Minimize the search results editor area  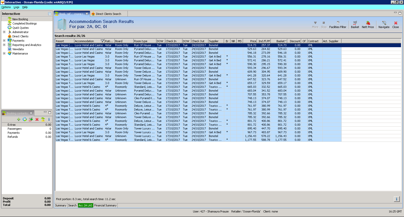[395, 13]
